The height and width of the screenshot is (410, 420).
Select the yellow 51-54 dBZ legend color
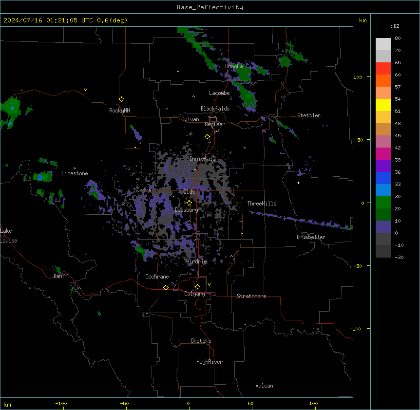tap(383, 105)
